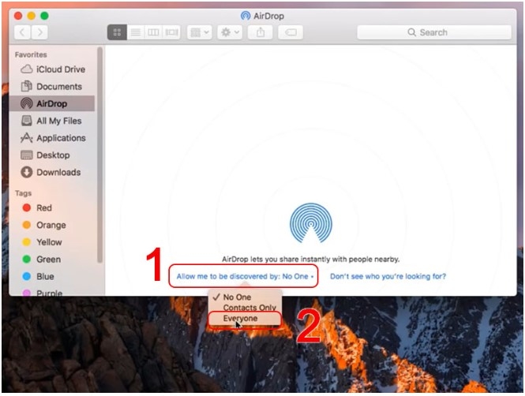The image size is (525, 396).
Task: Click the forward navigation arrow
Action: pyautogui.click(x=39, y=32)
